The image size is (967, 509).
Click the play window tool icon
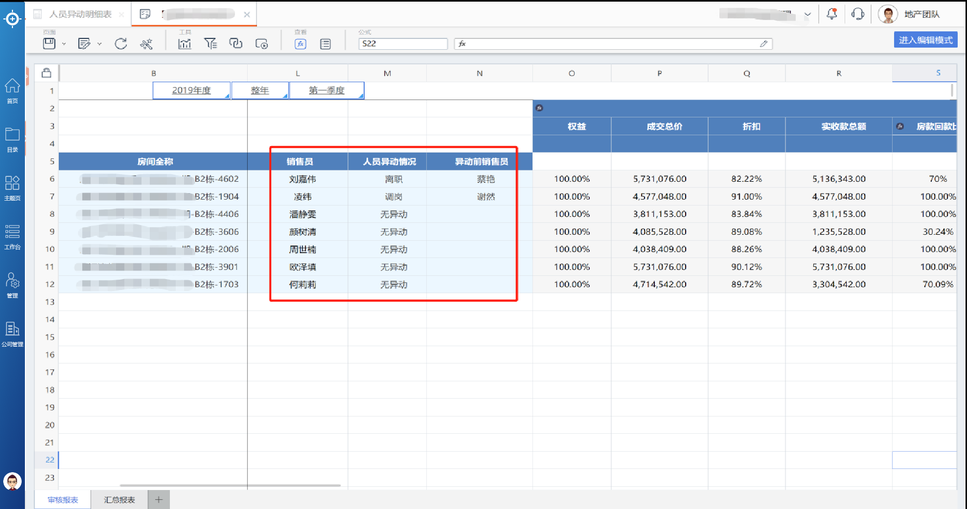click(262, 44)
